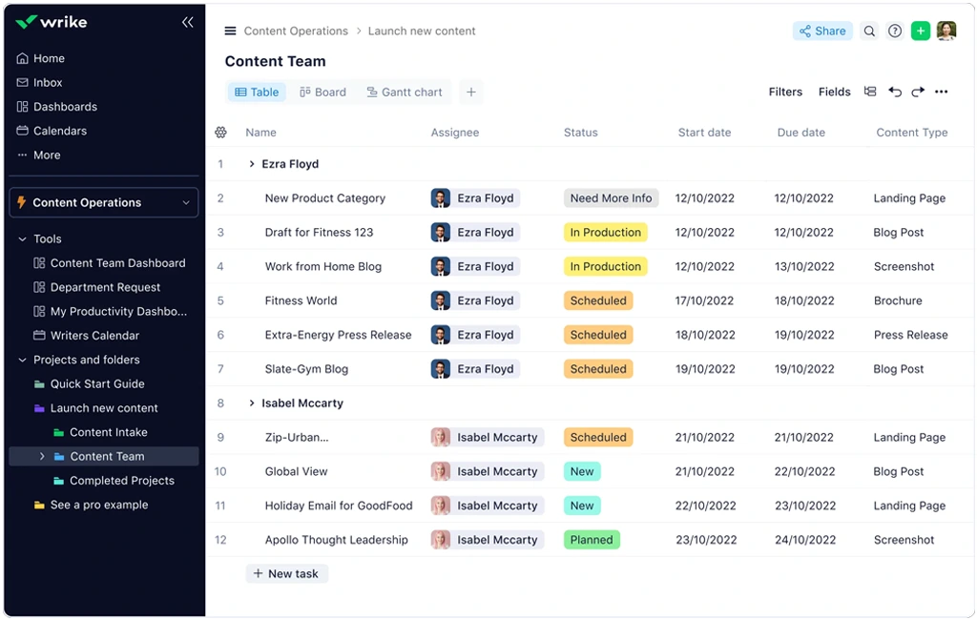Switch to the Board view tab
This screenshot has width=977, height=620.
coord(322,93)
